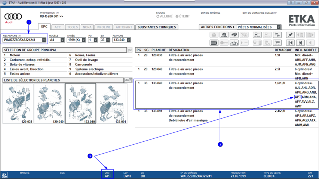Open the AUTOPART tab
The image size is (319, 179).
tap(124, 27)
